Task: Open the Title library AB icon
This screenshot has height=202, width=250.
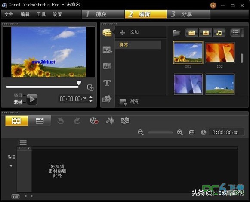Action: (x=107, y=66)
